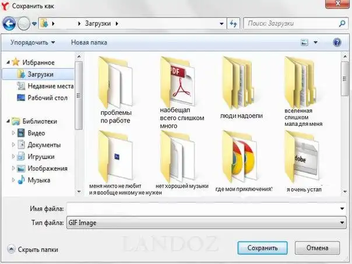Click the "Имя файла" text field
This screenshot has height=264, width=352.
click(x=204, y=208)
